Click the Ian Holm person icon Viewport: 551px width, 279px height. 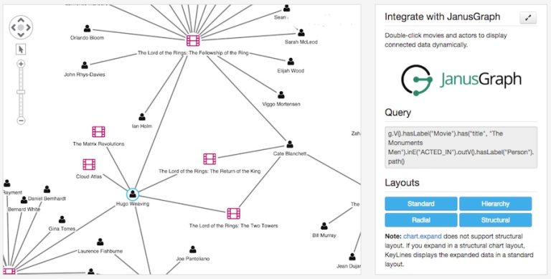point(142,117)
